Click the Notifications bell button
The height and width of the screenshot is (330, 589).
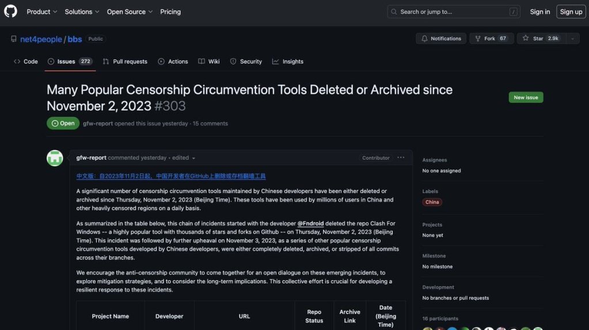tap(441, 39)
